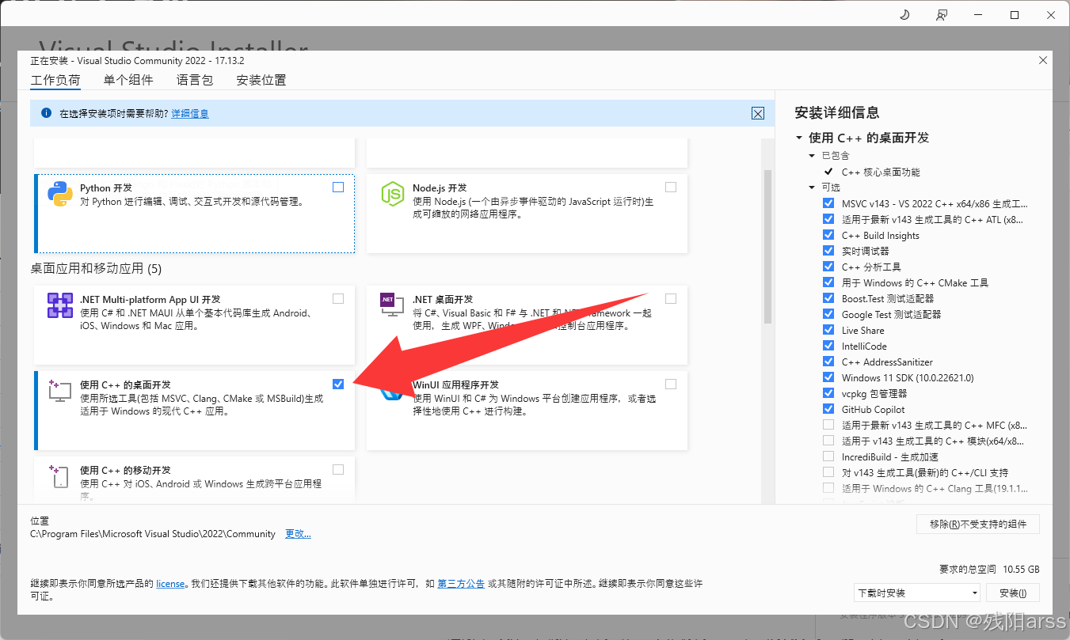Screen dimensions: 1070x640
Task: Open the 详细信息 help link
Action: 190,114
